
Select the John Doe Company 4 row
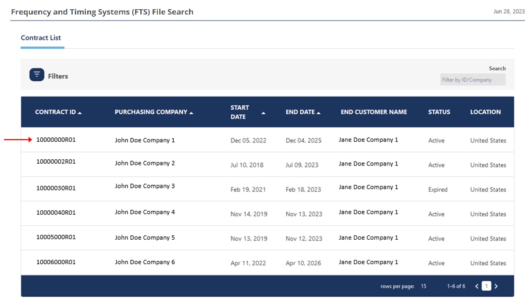145,212
